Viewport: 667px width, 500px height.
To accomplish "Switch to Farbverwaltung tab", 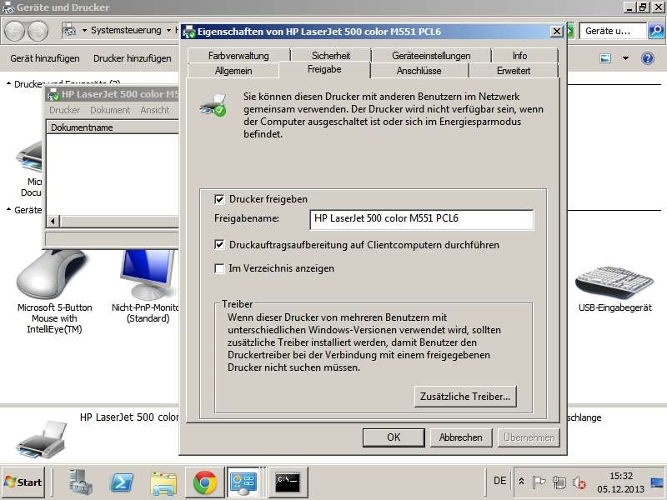I will pyautogui.click(x=238, y=56).
